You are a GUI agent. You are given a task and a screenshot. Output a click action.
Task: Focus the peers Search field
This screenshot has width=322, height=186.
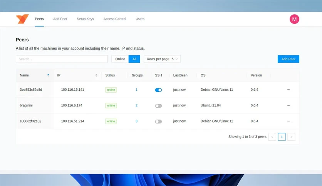coord(62,59)
